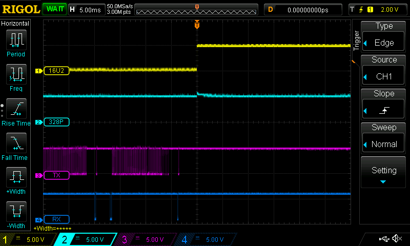The image size is (410, 246).
Task: Click the H 5.00ms timebase field
Action: point(86,10)
